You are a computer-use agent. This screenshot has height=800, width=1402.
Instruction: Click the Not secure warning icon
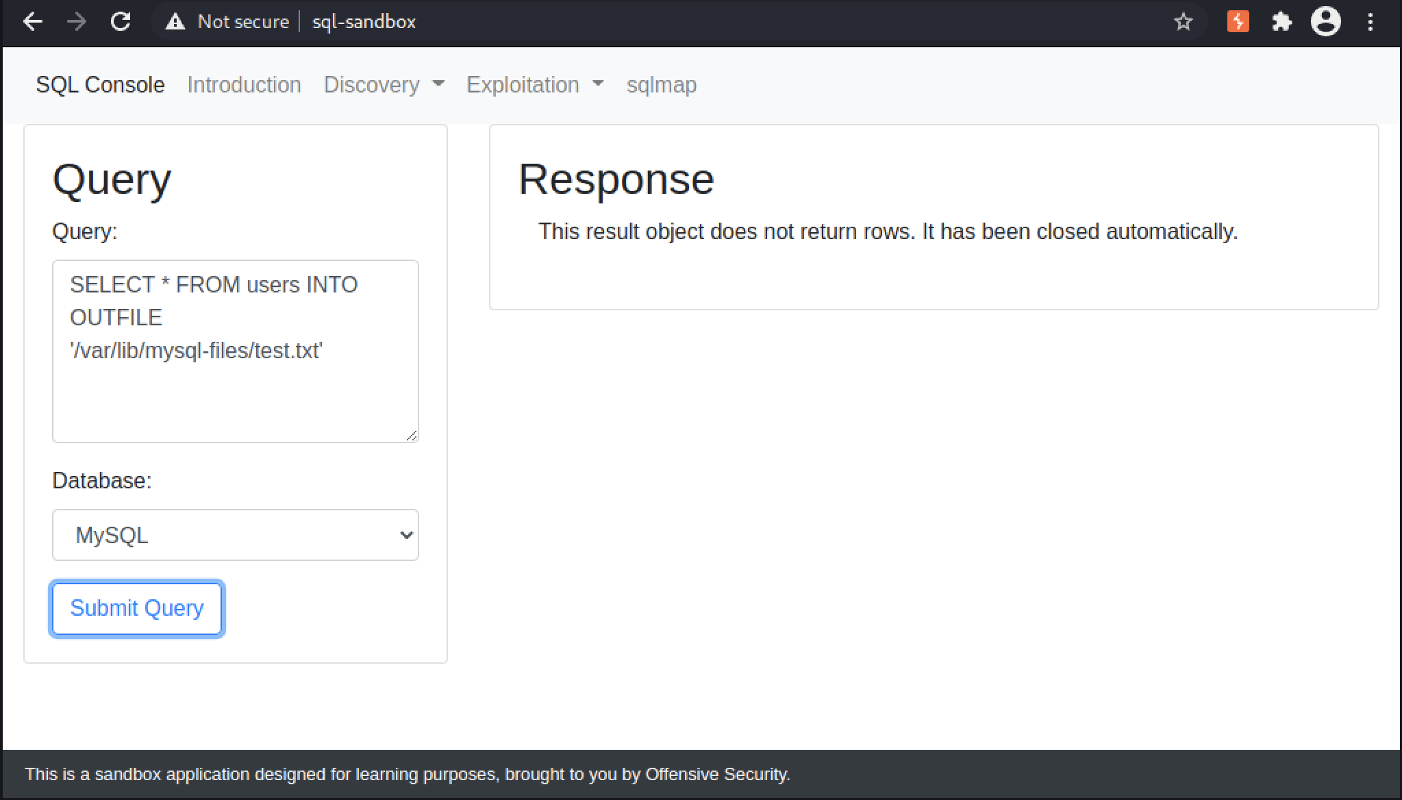click(x=175, y=22)
